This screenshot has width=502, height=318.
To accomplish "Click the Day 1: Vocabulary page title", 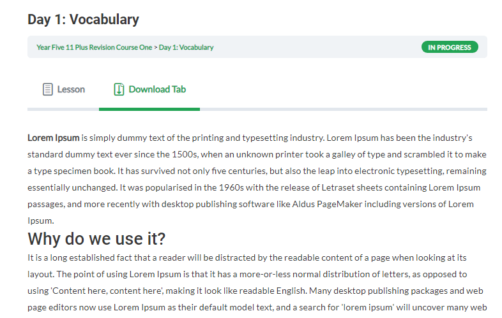I will coord(83,20).
